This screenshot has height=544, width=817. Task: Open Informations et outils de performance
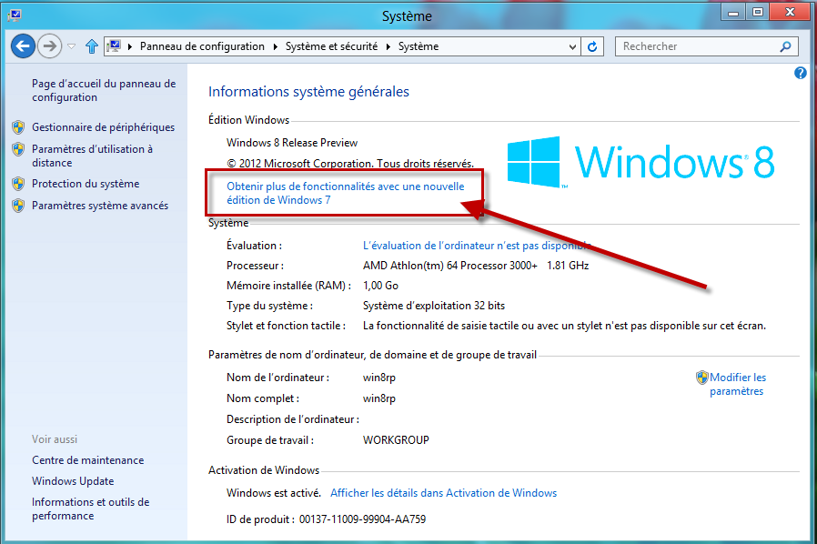[90, 509]
